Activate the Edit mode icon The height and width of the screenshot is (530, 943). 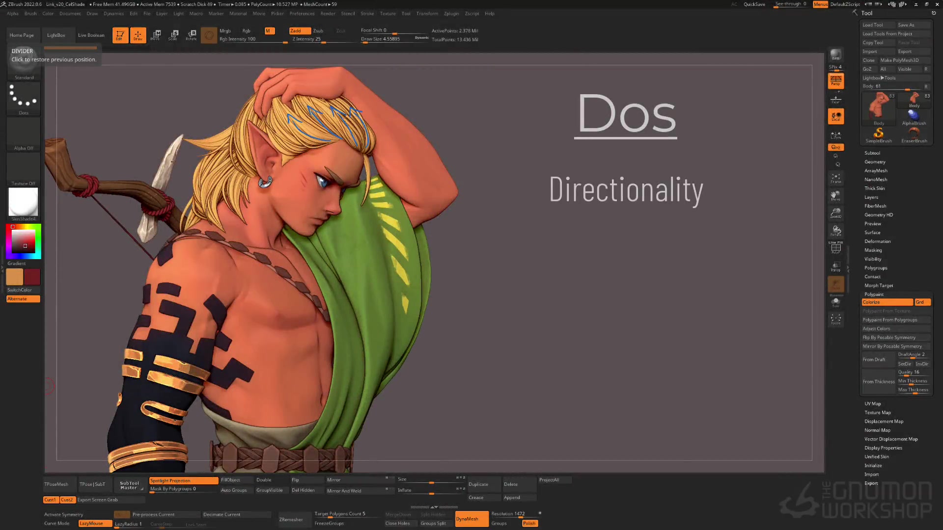[120, 35]
